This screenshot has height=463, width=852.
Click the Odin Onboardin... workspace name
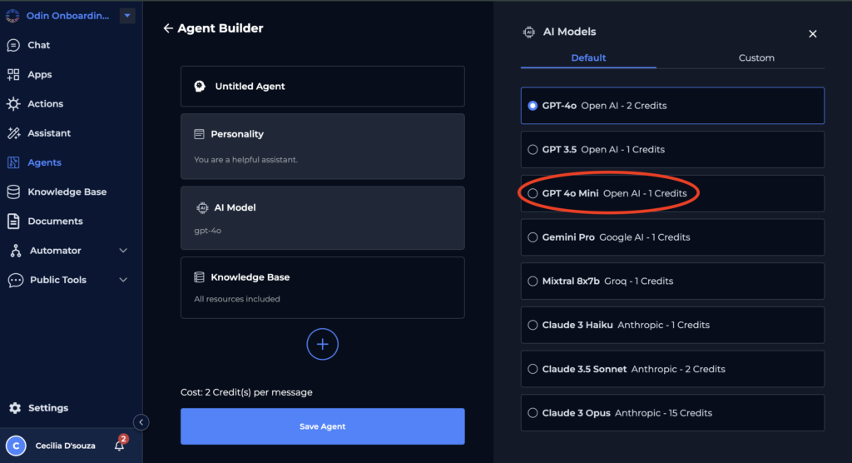click(x=68, y=16)
